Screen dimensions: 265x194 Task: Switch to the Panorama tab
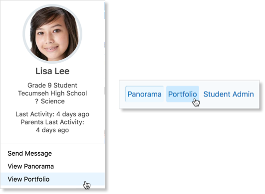145,94
